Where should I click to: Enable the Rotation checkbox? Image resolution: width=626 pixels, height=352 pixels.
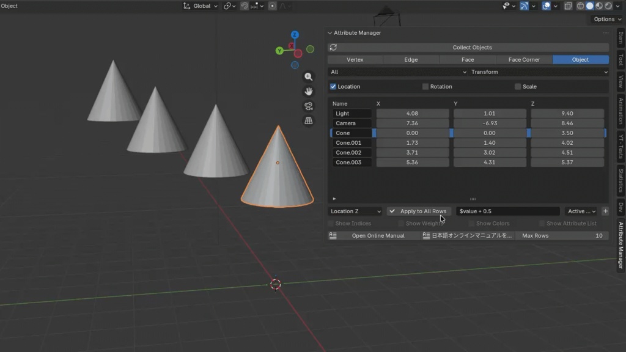(425, 86)
